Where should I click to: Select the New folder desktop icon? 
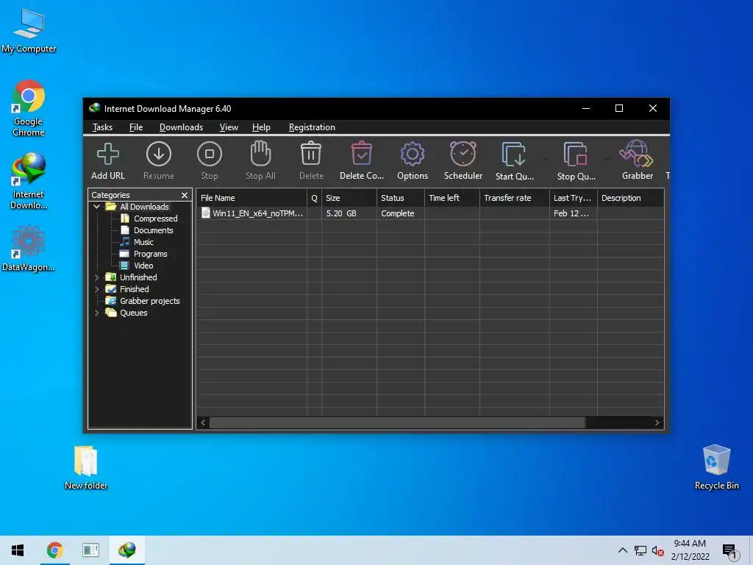(86, 467)
